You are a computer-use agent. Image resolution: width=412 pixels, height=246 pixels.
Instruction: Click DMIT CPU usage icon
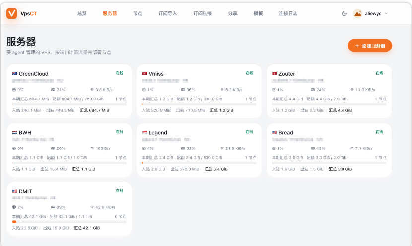(14, 207)
